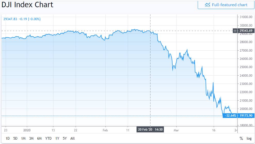This screenshot has width=255, height=144.
Task: Display All time range data
Action: click(x=73, y=138)
